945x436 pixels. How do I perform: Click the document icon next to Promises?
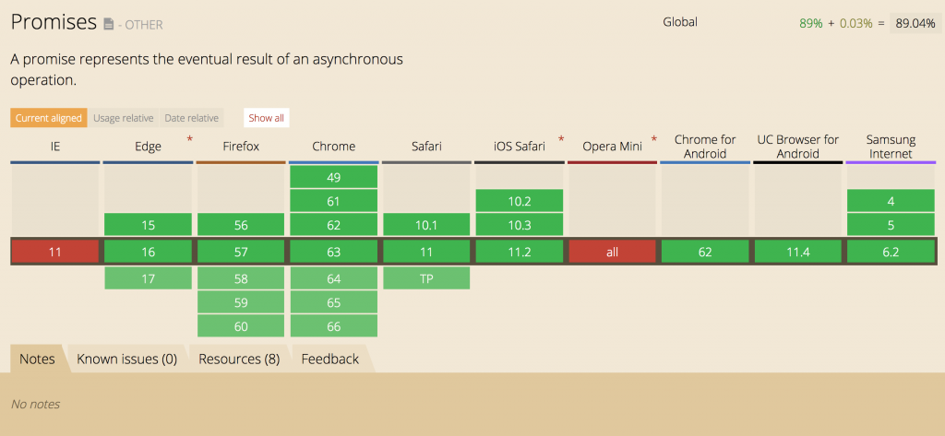click(108, 24)
